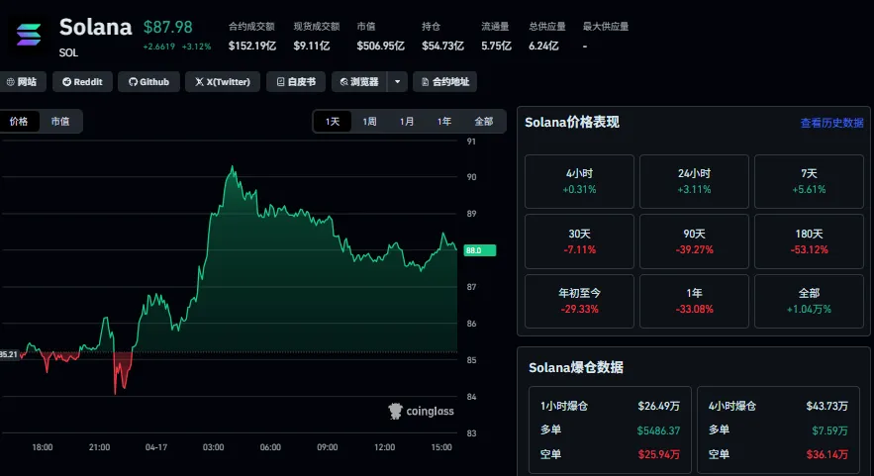874x476 pixels.
Task: Select the 1天 time range
Action: 333,122
